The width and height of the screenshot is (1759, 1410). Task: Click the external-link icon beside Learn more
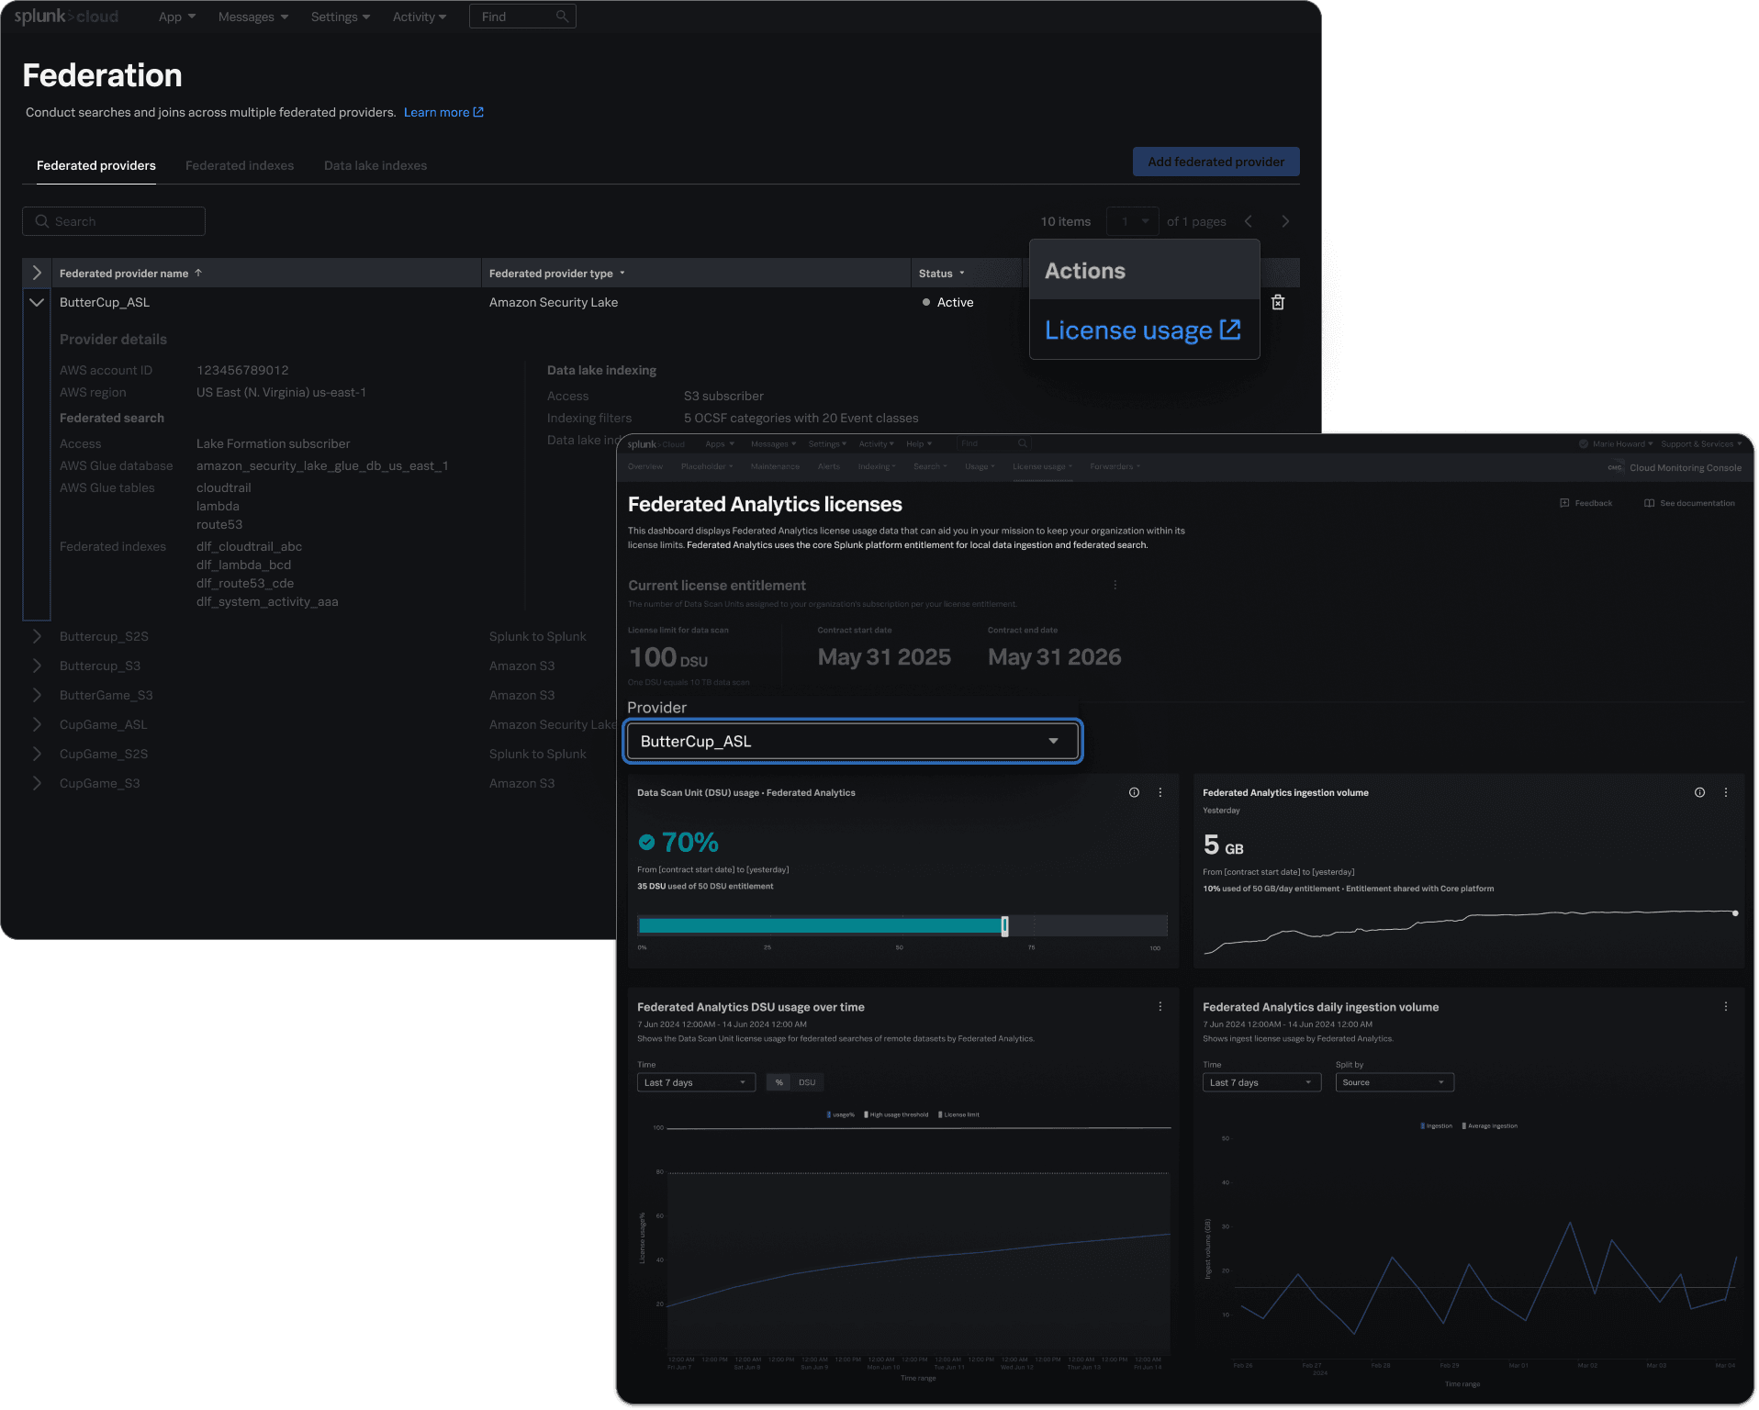coord(478,112)
